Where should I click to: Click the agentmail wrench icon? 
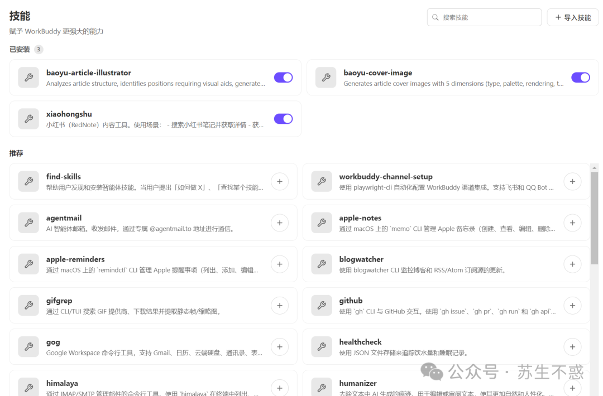tap(28, 223)
